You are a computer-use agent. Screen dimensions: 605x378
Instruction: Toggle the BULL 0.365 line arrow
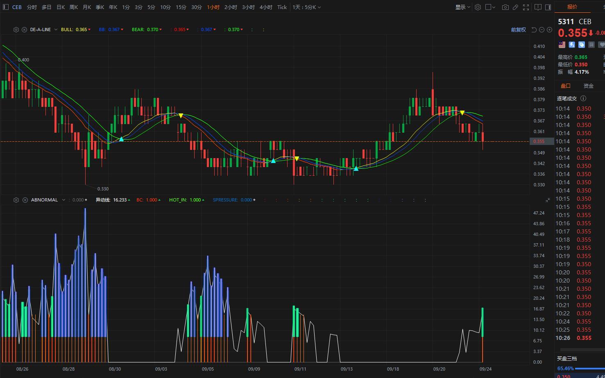click(x=89, y=29)
